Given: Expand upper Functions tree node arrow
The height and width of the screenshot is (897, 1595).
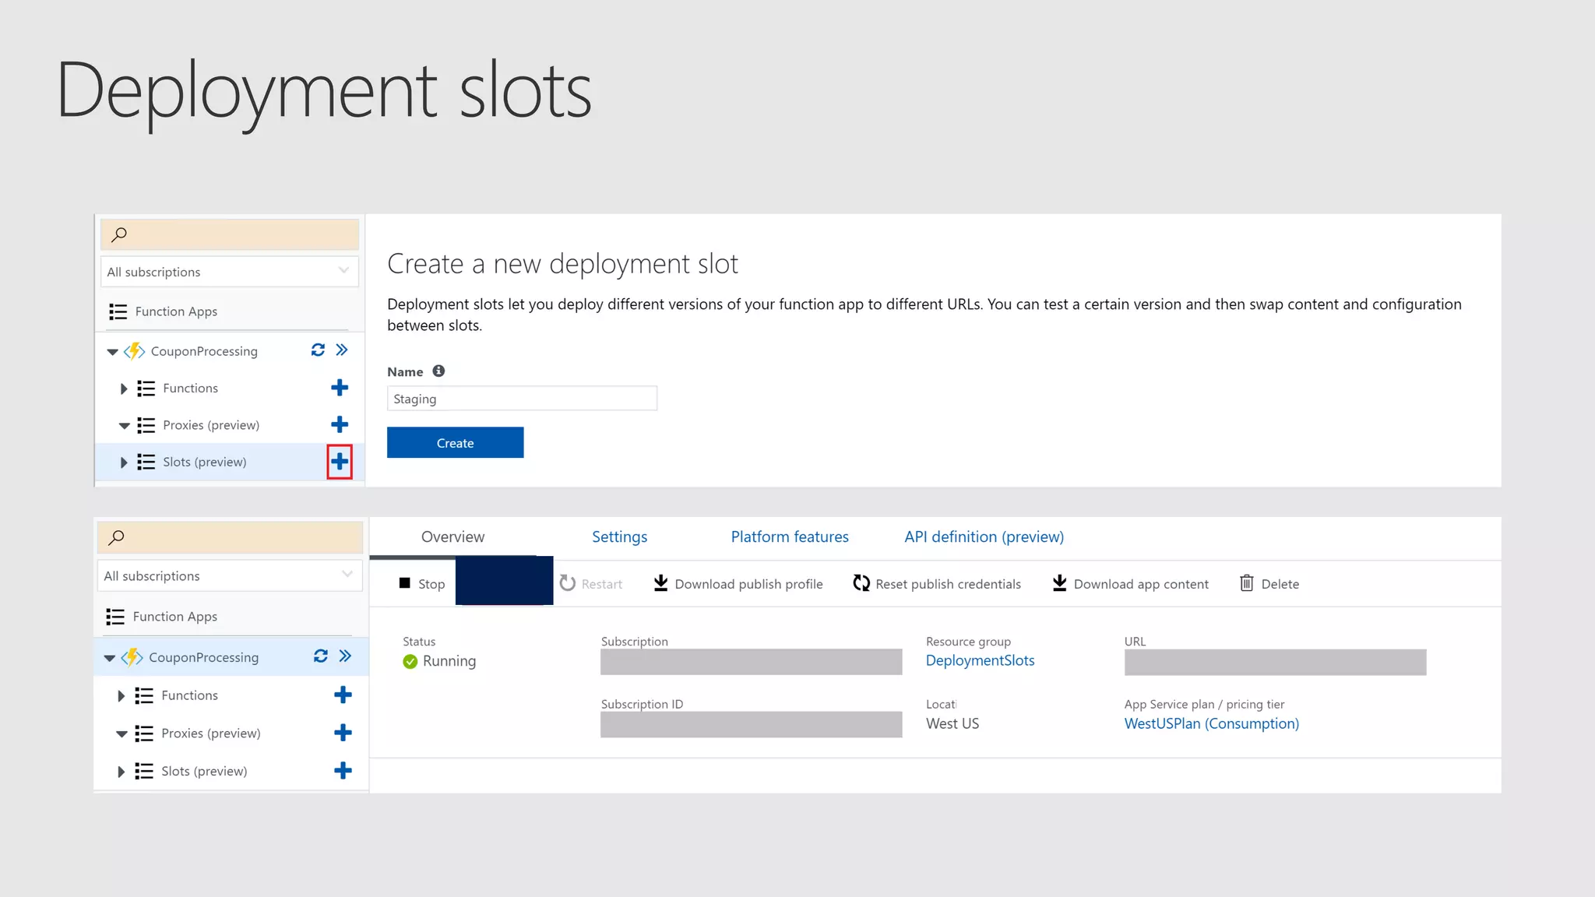Looking at the screenshot, I should coord(123,389).
